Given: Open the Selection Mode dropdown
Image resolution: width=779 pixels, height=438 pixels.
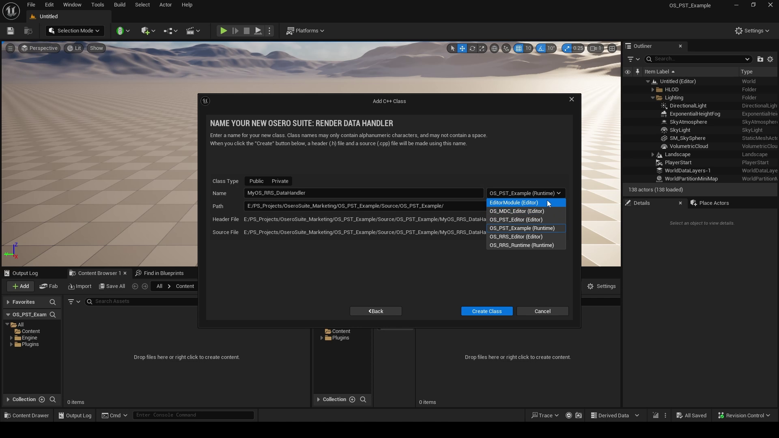Looking at the screenshot, I should pos(75,31).
